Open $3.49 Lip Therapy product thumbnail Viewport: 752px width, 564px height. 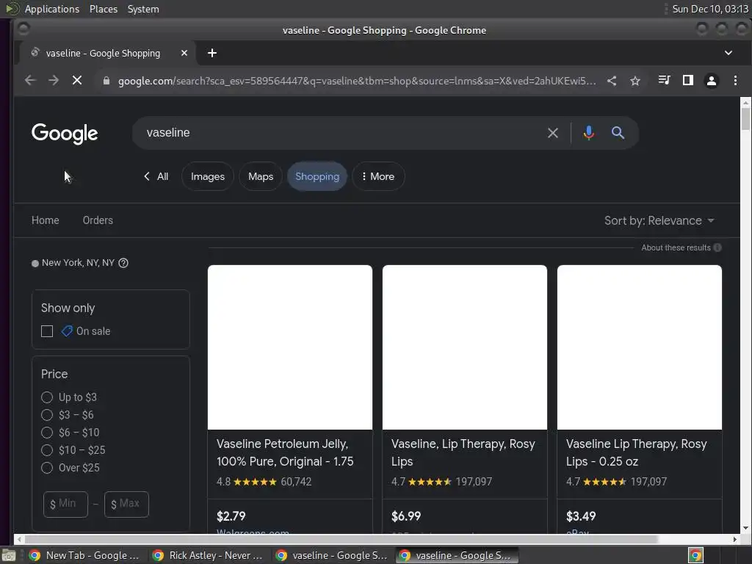640,347
